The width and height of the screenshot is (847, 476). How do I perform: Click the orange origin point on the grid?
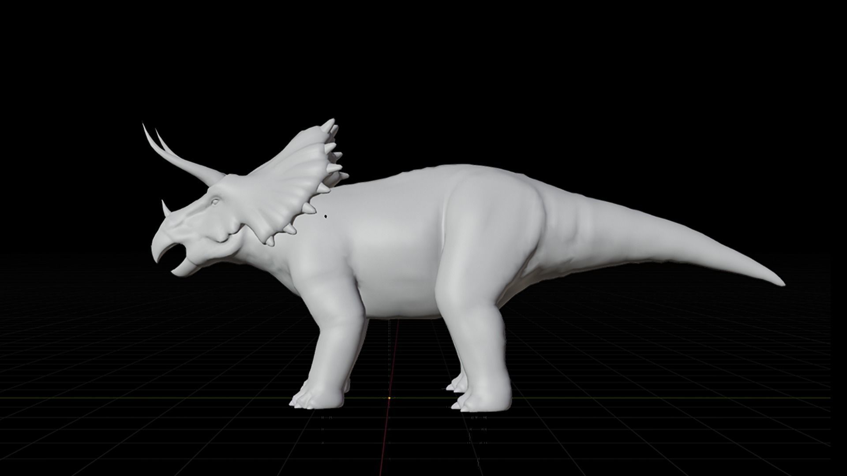coord(389,398)
